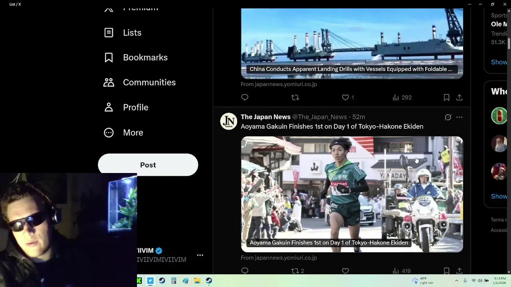Open the Ekiden runner article image

point(352,194)
